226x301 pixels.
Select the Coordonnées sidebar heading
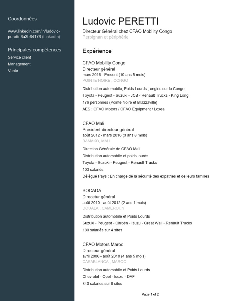(22, 19)
